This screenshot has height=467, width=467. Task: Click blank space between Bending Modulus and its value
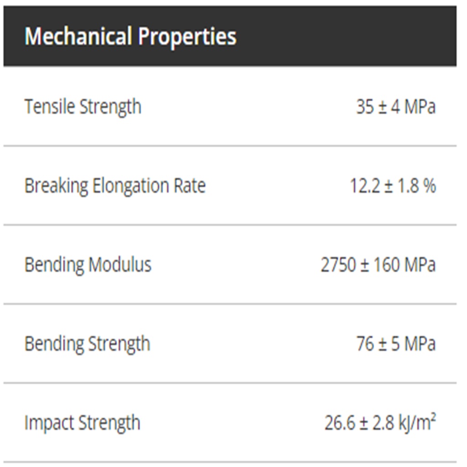235,265
